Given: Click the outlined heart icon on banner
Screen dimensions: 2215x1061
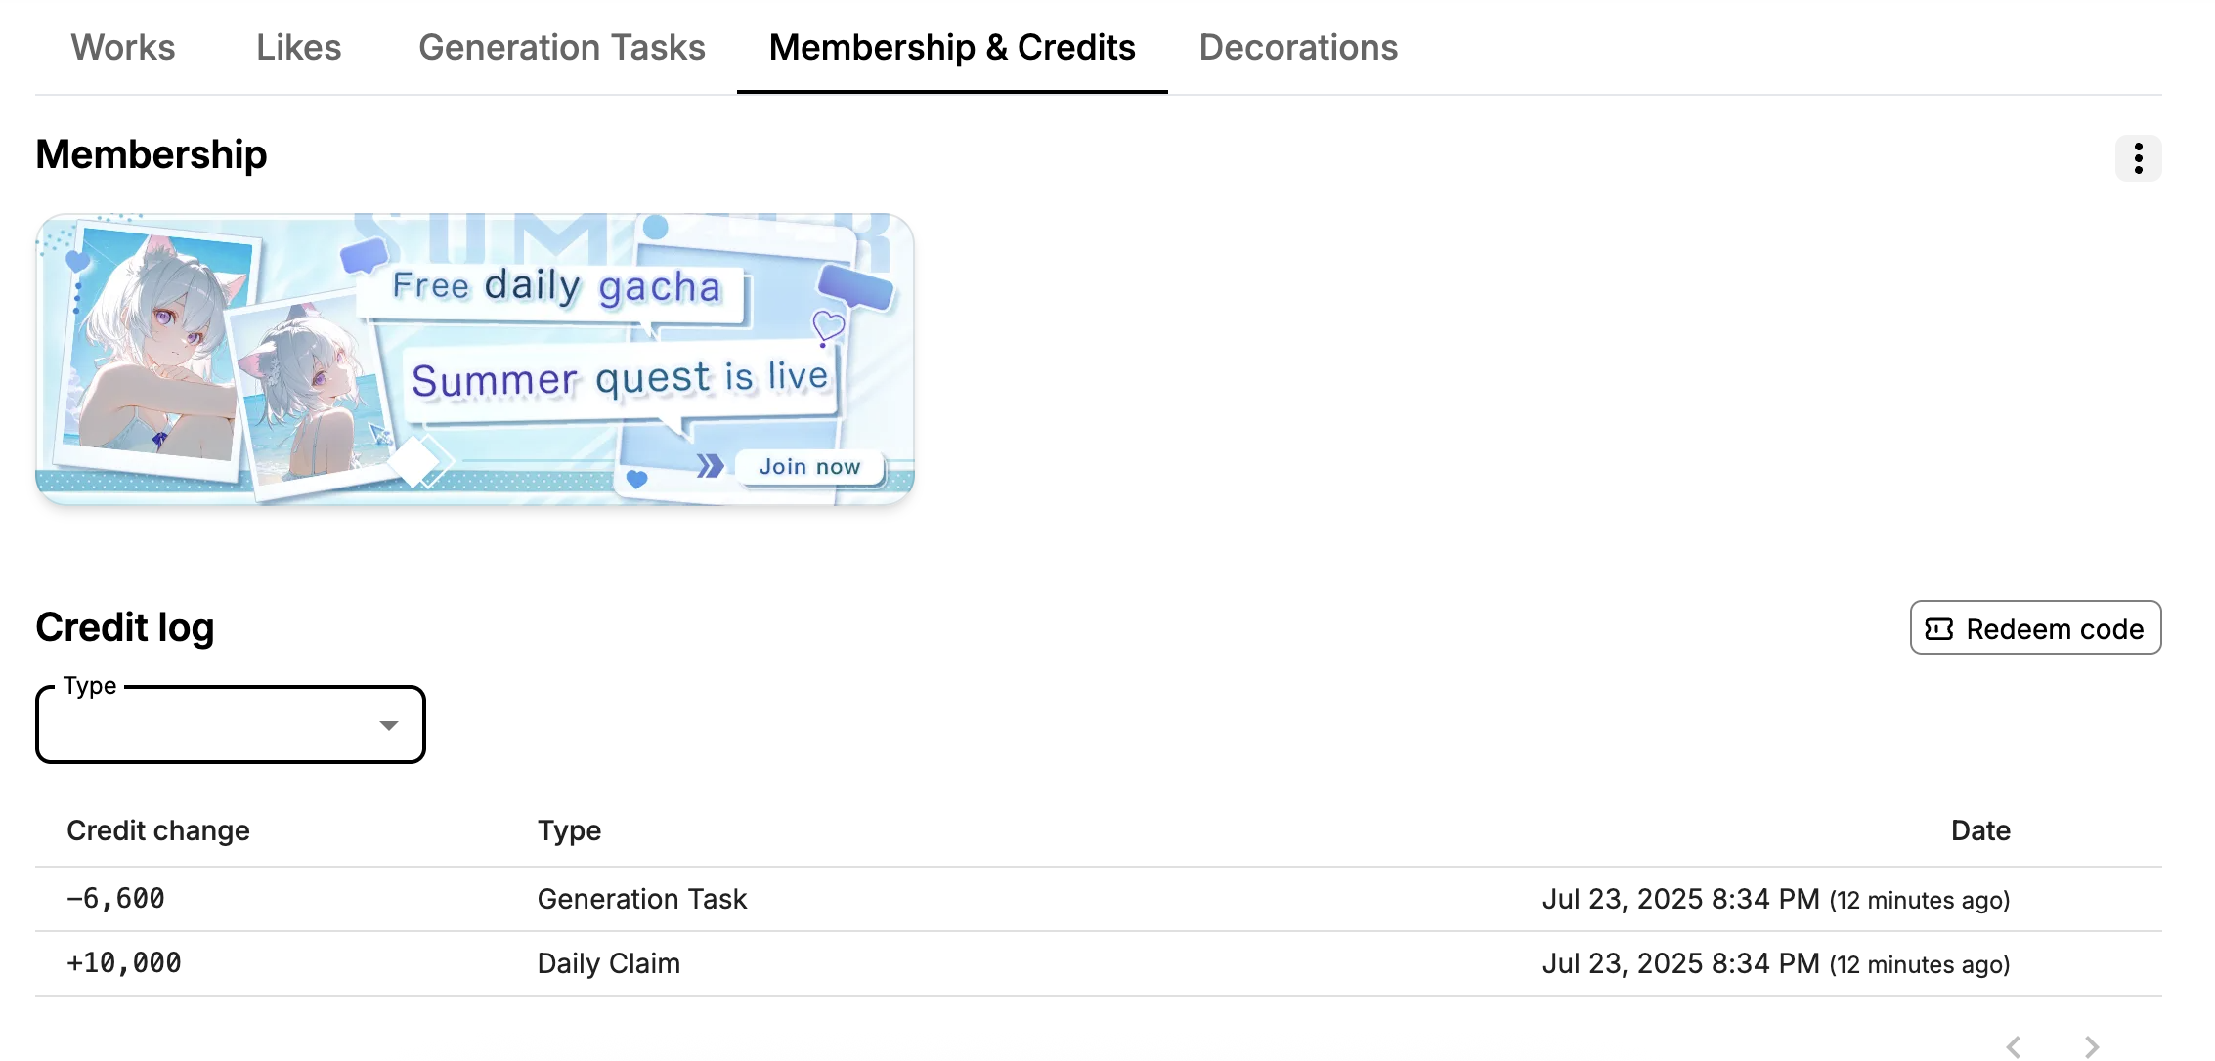Looking at the screenshot, I should (x=828, y=326).
